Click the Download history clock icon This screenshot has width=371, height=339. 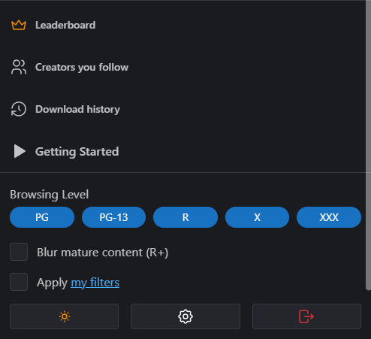(x=19, y=109)
